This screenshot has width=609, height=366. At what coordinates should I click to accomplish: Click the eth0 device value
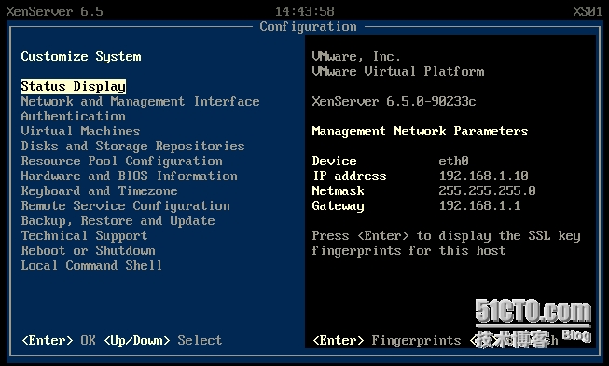click(453, 161)
